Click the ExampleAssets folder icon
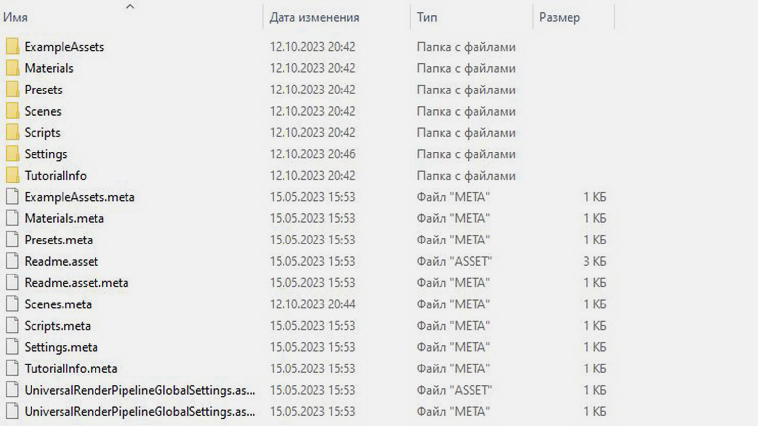Viewport: 758px width, 426px height. pos(13,47)
